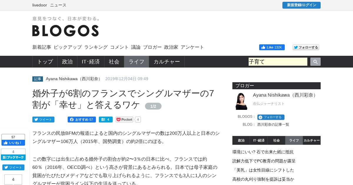Open 西川彩奈の記事一覧 link
The width and height of the screenshot is (353, 185).
[273, 125]
